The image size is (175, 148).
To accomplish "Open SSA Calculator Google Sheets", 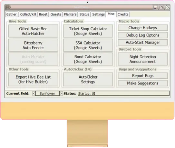I will (x=88, y=45).
